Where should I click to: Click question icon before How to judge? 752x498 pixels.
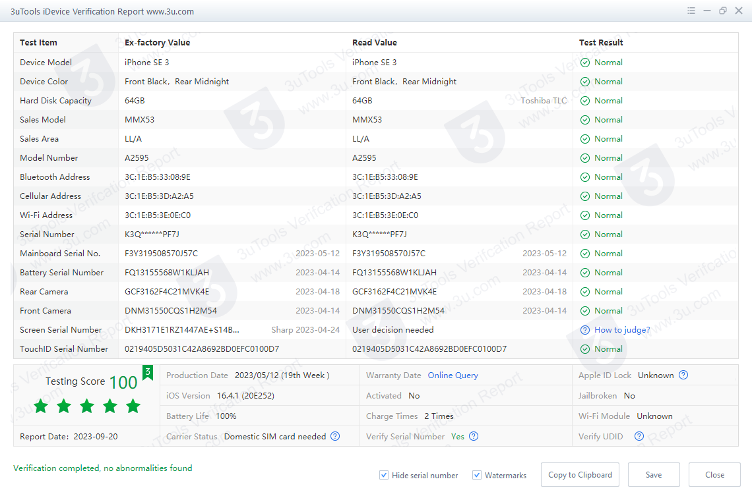pos(584,330)
